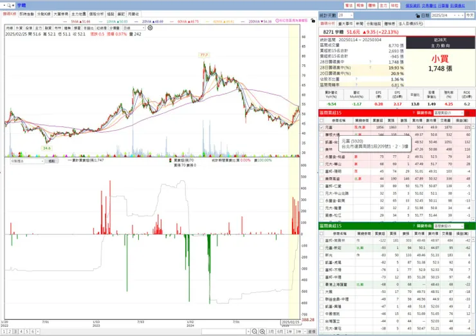This screenshot has height=336, width=476.
Task: Enable the 均線 chart overlay
Action: [10, 28]
